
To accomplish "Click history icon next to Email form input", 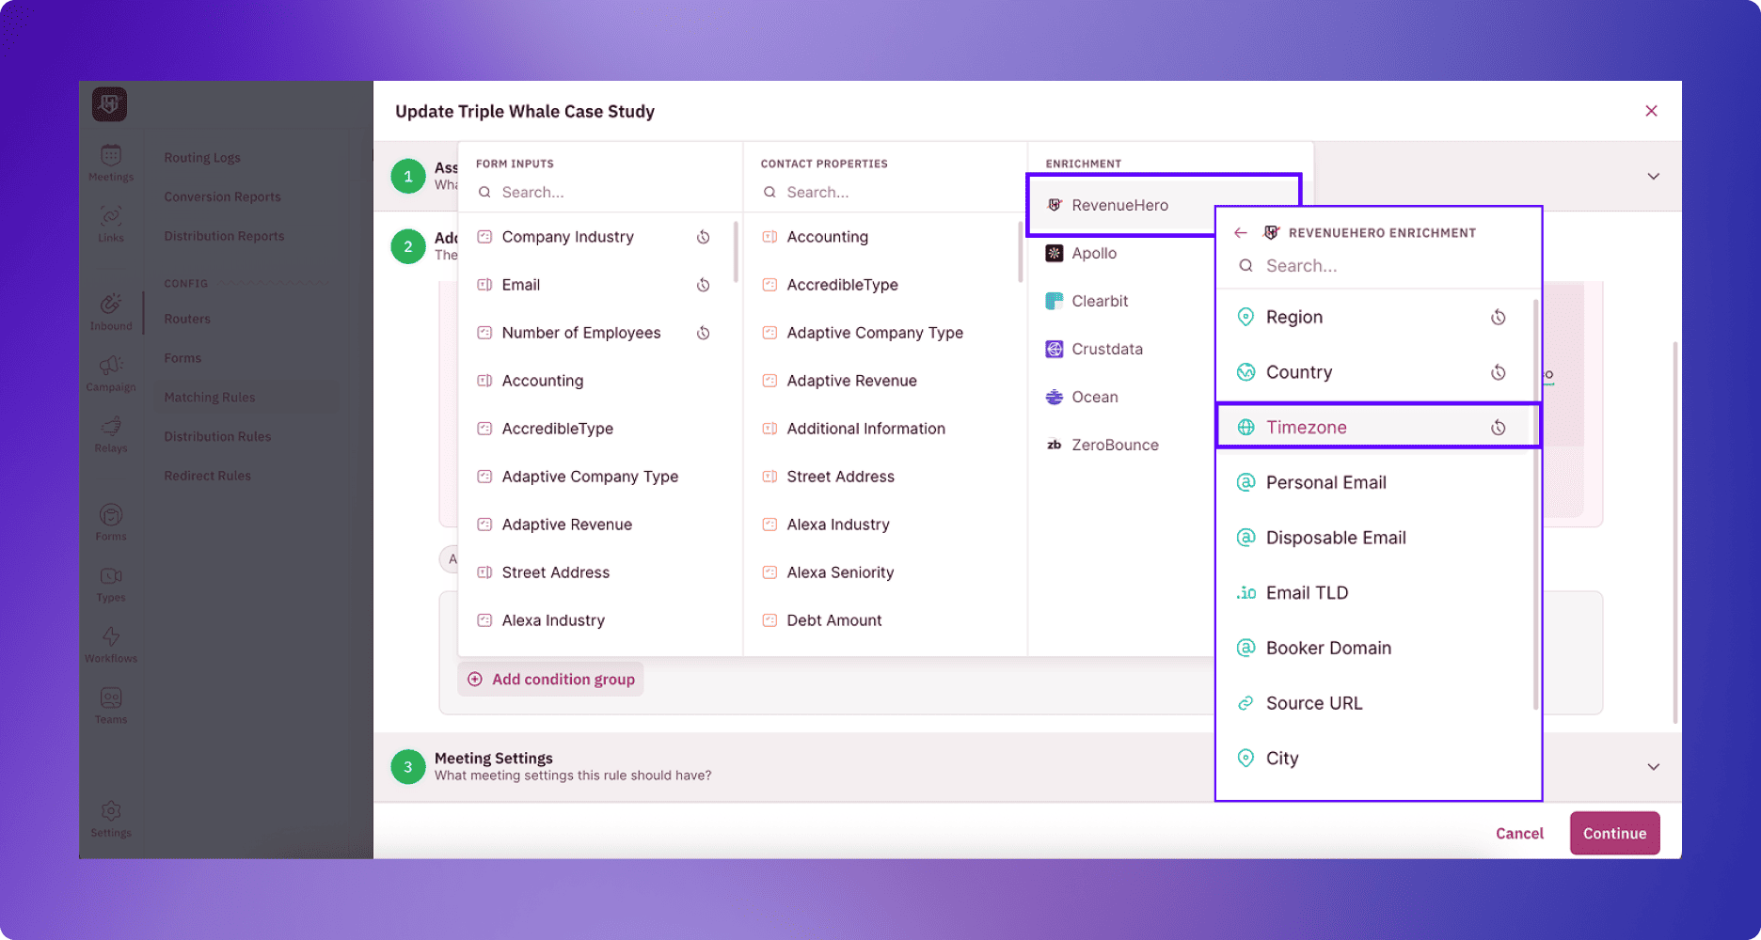I will pos(703,285).
